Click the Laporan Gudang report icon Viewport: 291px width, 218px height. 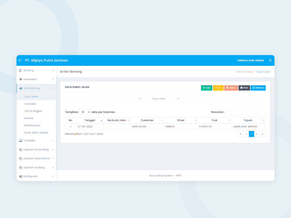(20, 167)
